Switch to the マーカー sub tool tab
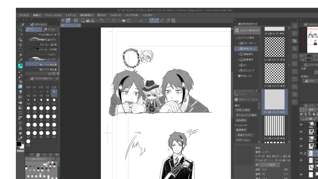Image resolution: width=318 pixels, height=179 pixels. [51, 29]
